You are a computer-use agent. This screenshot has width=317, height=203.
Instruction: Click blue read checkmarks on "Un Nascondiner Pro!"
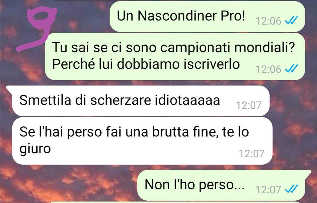click(291, 20)
